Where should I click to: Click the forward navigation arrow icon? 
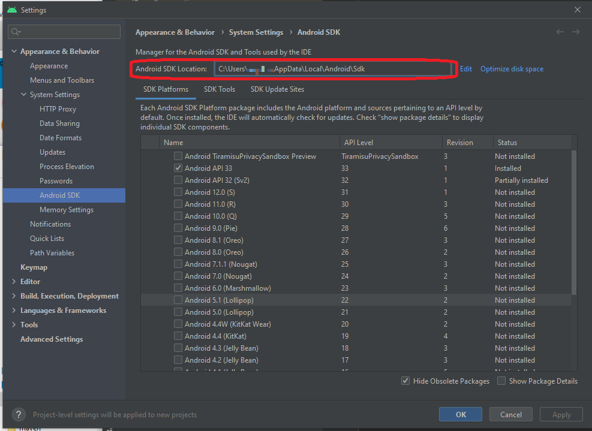(x=576, y=32)
